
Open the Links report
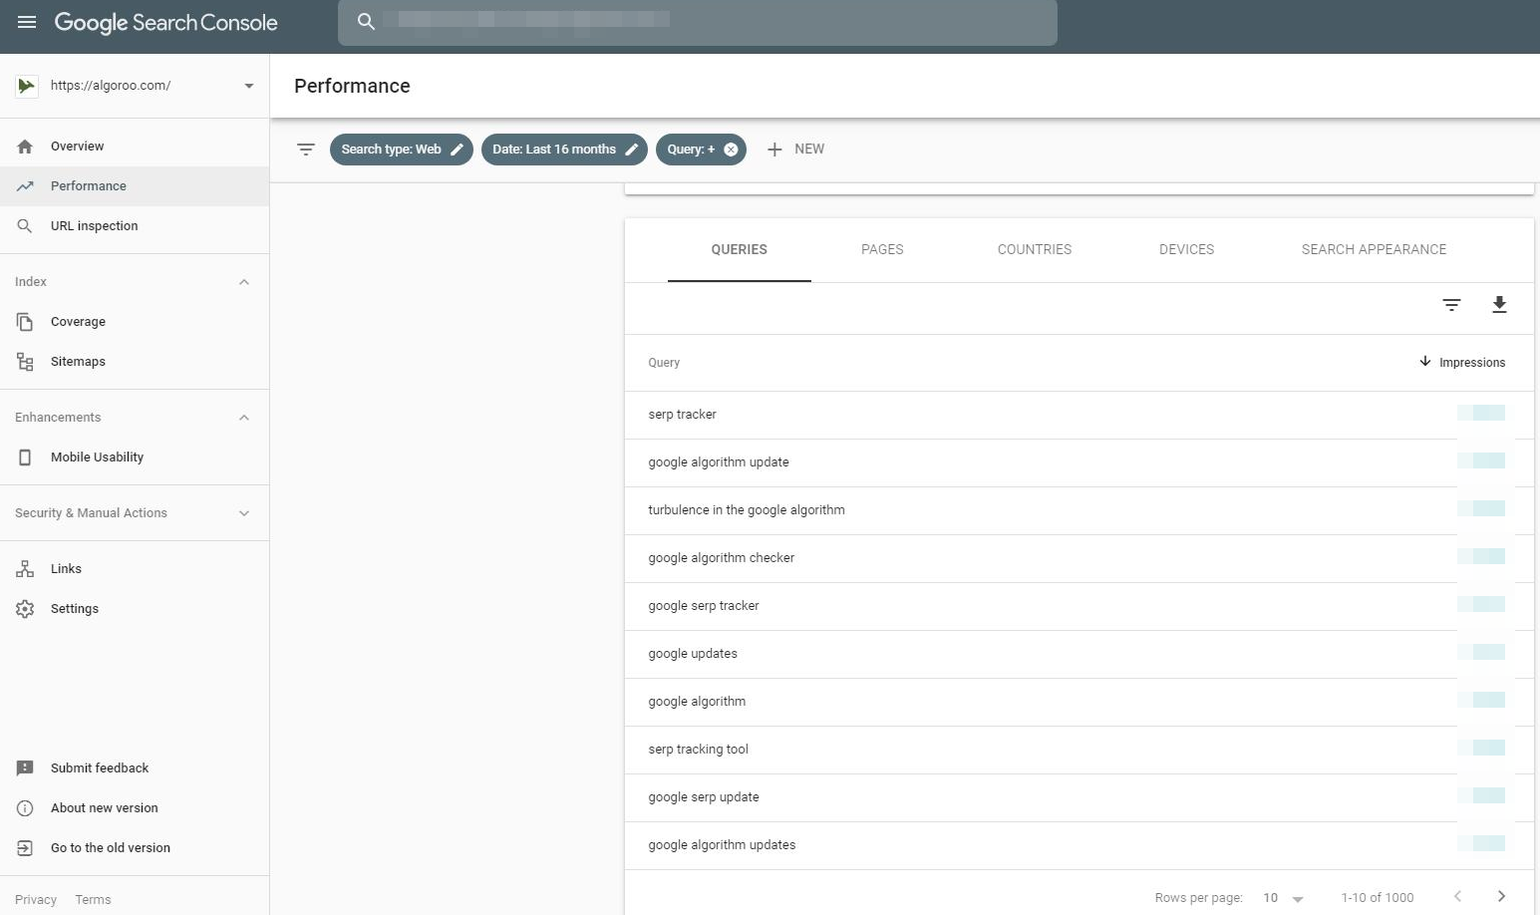point(65,568)
